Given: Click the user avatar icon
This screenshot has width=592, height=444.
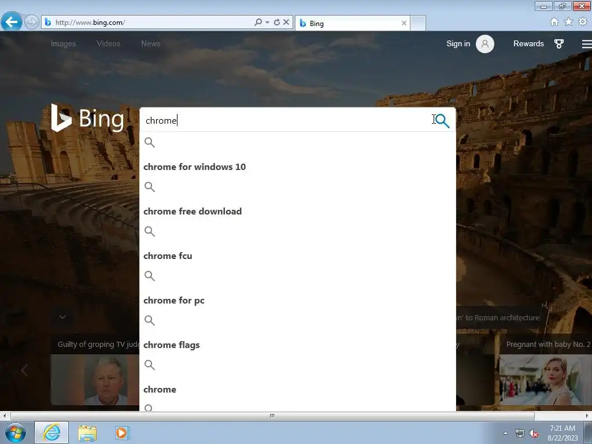Looking at the screenshot, I should pos(485,44).
